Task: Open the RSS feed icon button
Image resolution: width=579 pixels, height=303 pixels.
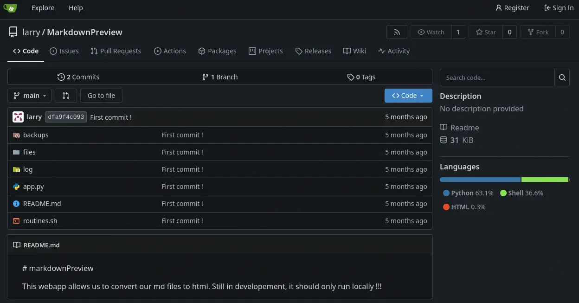Action: click(x=397, y=32)
